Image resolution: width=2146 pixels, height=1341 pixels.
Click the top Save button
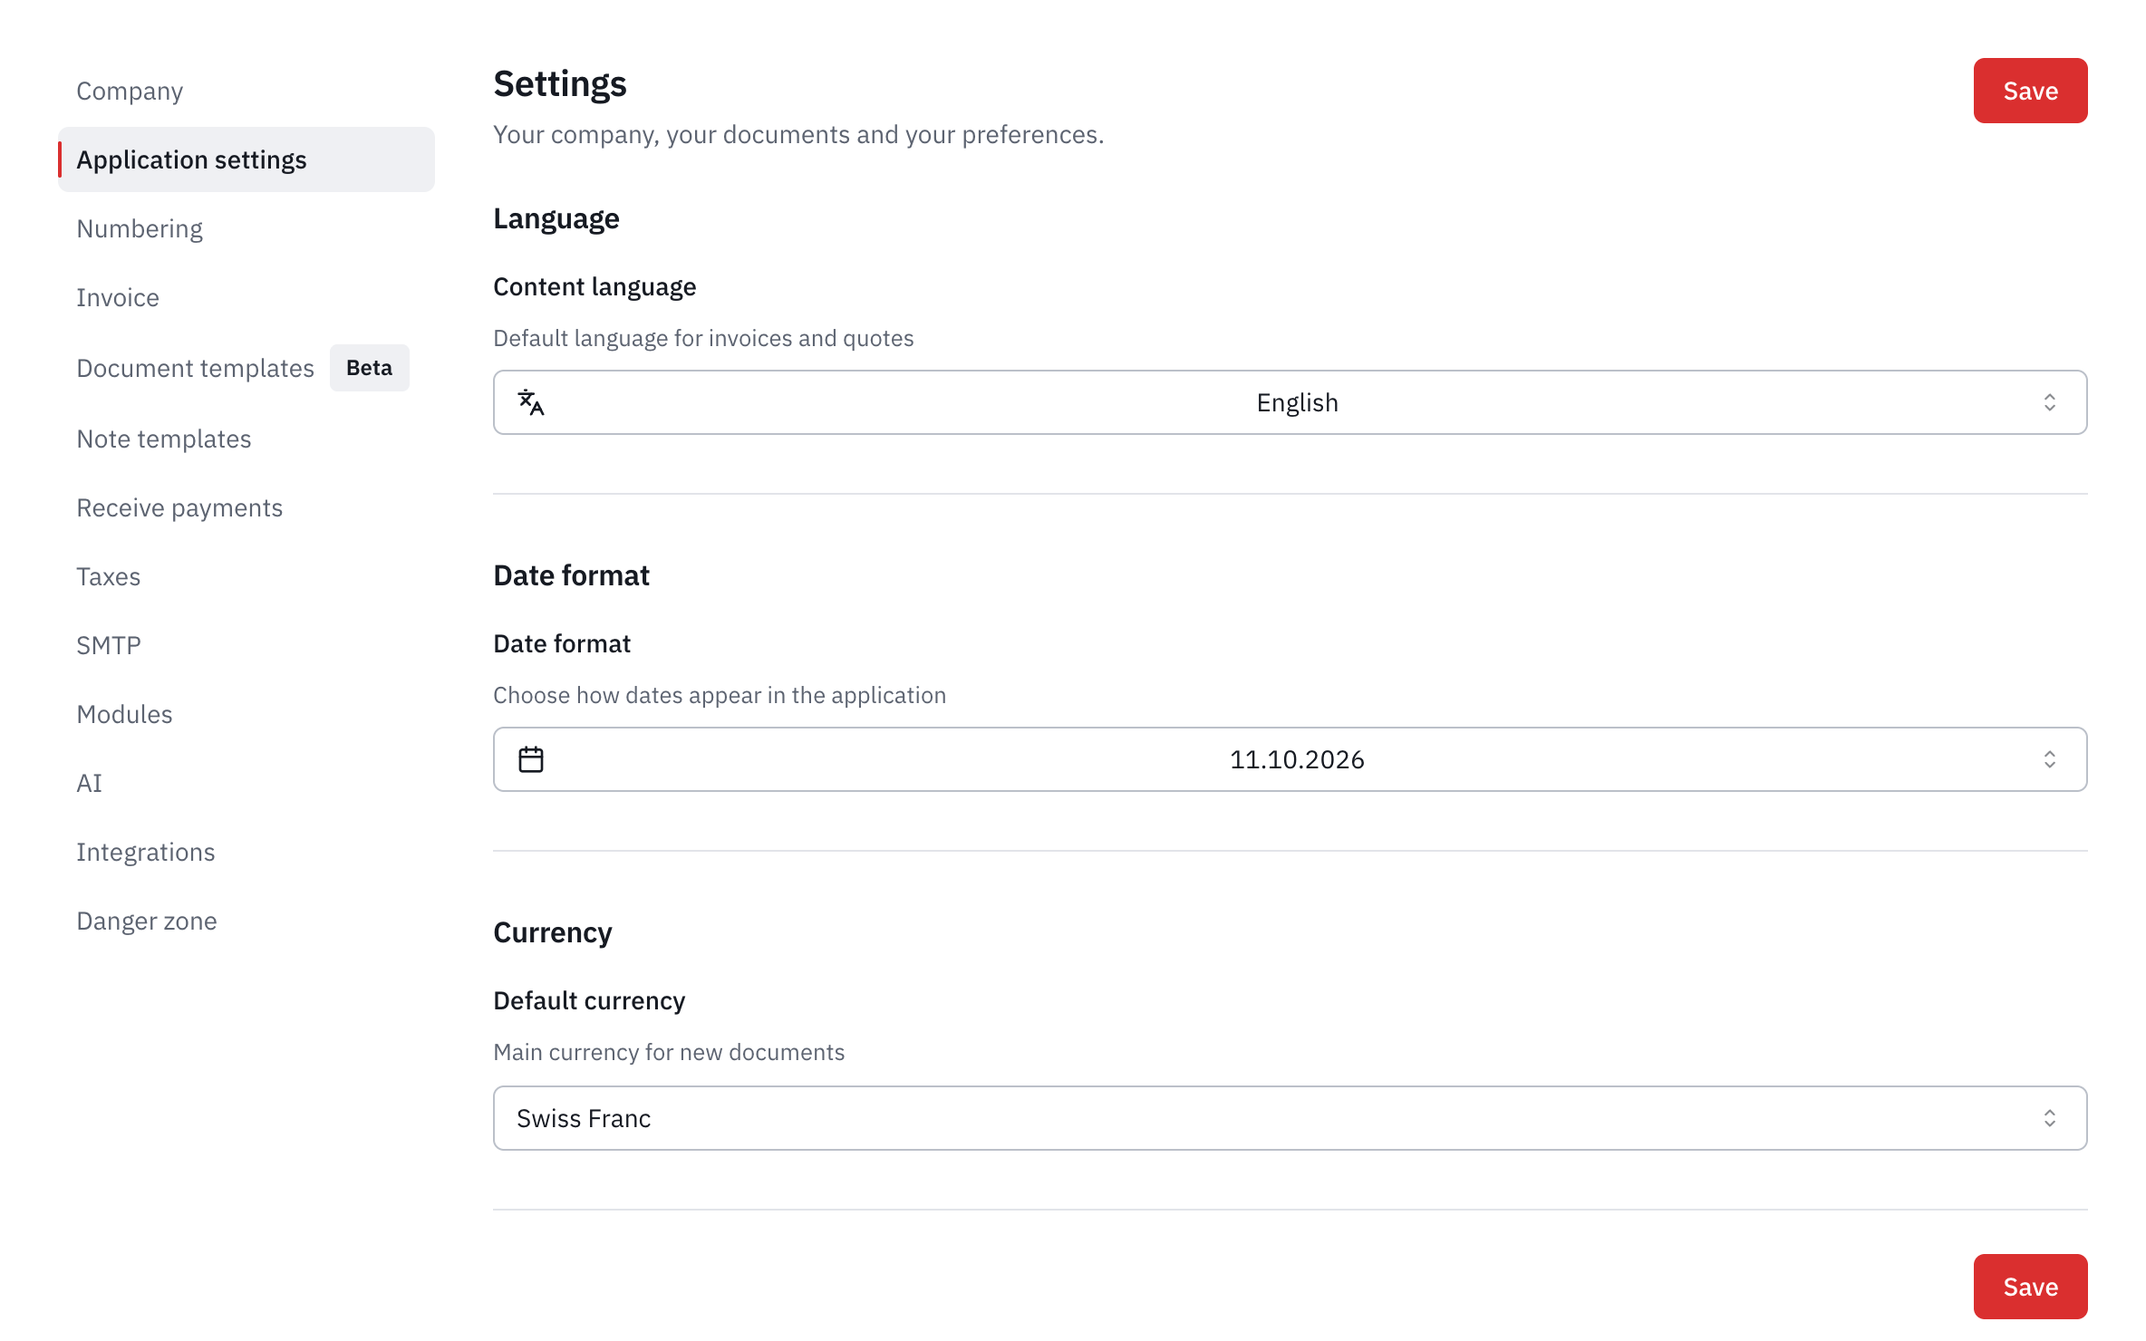click(x=2030, y=91)
